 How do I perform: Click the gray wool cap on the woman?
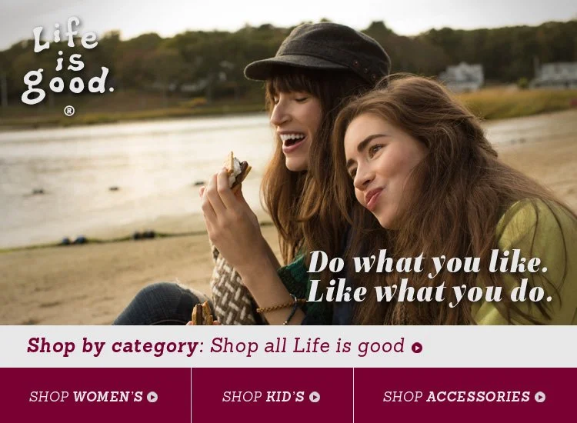(317, 53)
